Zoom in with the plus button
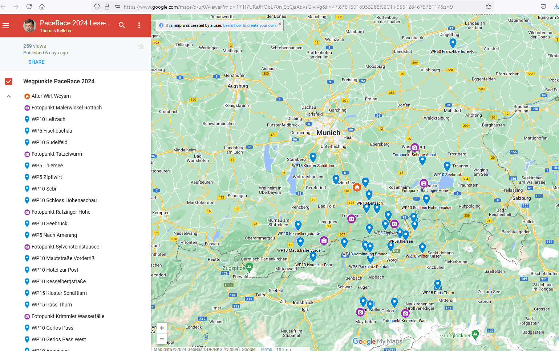The height and width of the screenshot is (351, 559). point(162,328)
